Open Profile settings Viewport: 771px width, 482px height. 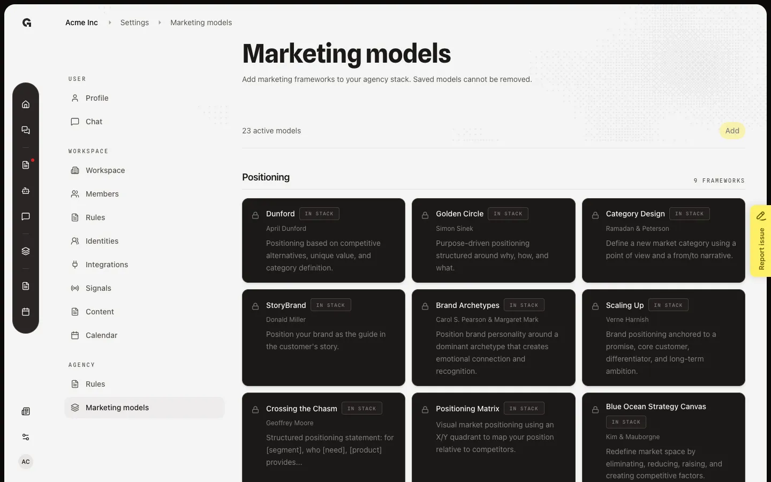(145, 98)
